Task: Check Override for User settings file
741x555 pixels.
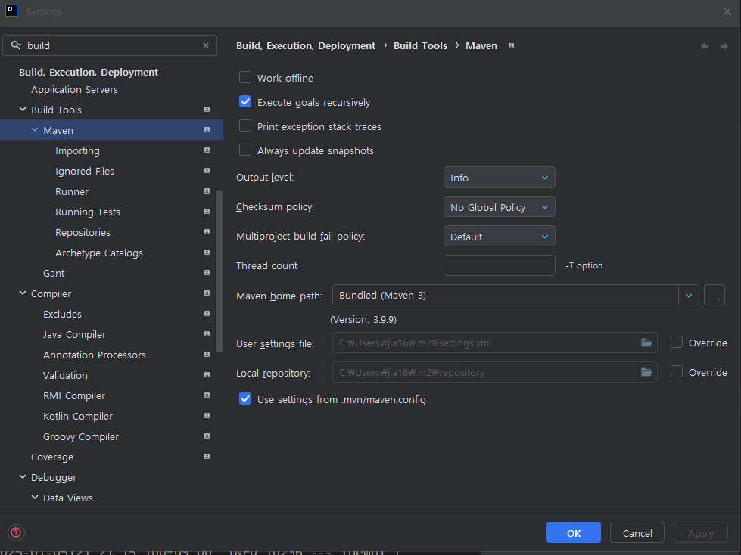Action: coord(677,343)
